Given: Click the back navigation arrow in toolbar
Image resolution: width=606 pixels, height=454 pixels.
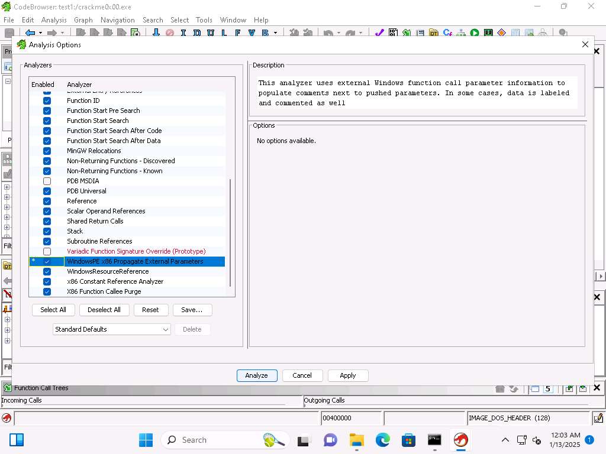Looking at the screenshot, I should click(x=30, y=33).
